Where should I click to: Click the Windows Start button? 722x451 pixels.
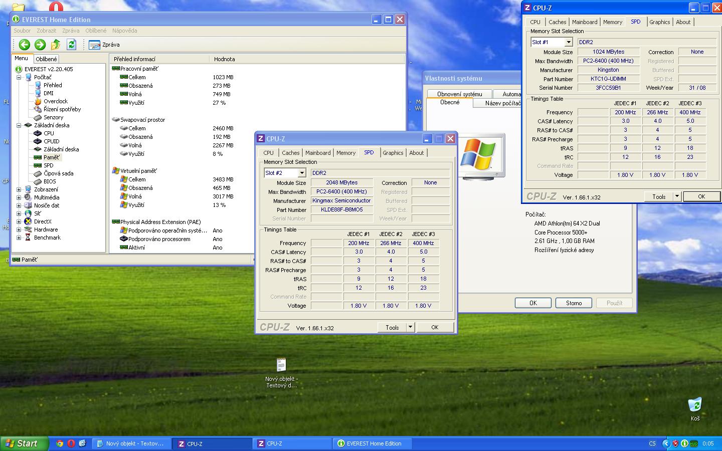(x=24, y=443)
